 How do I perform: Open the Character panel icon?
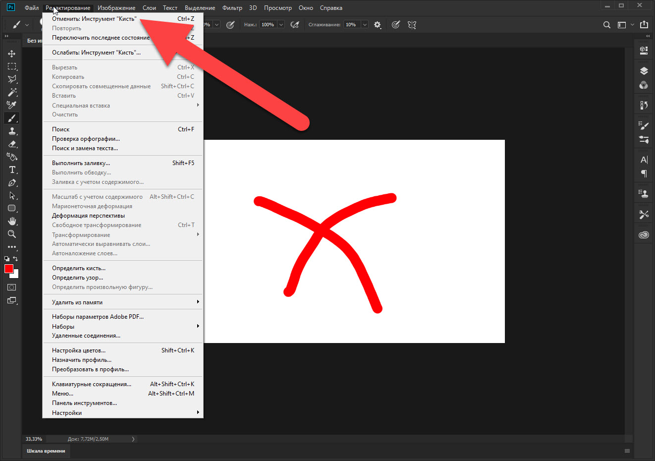coord(644,160)
